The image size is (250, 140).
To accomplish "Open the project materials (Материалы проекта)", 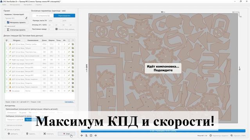I will pyautogui.click(x=16, y=23).
